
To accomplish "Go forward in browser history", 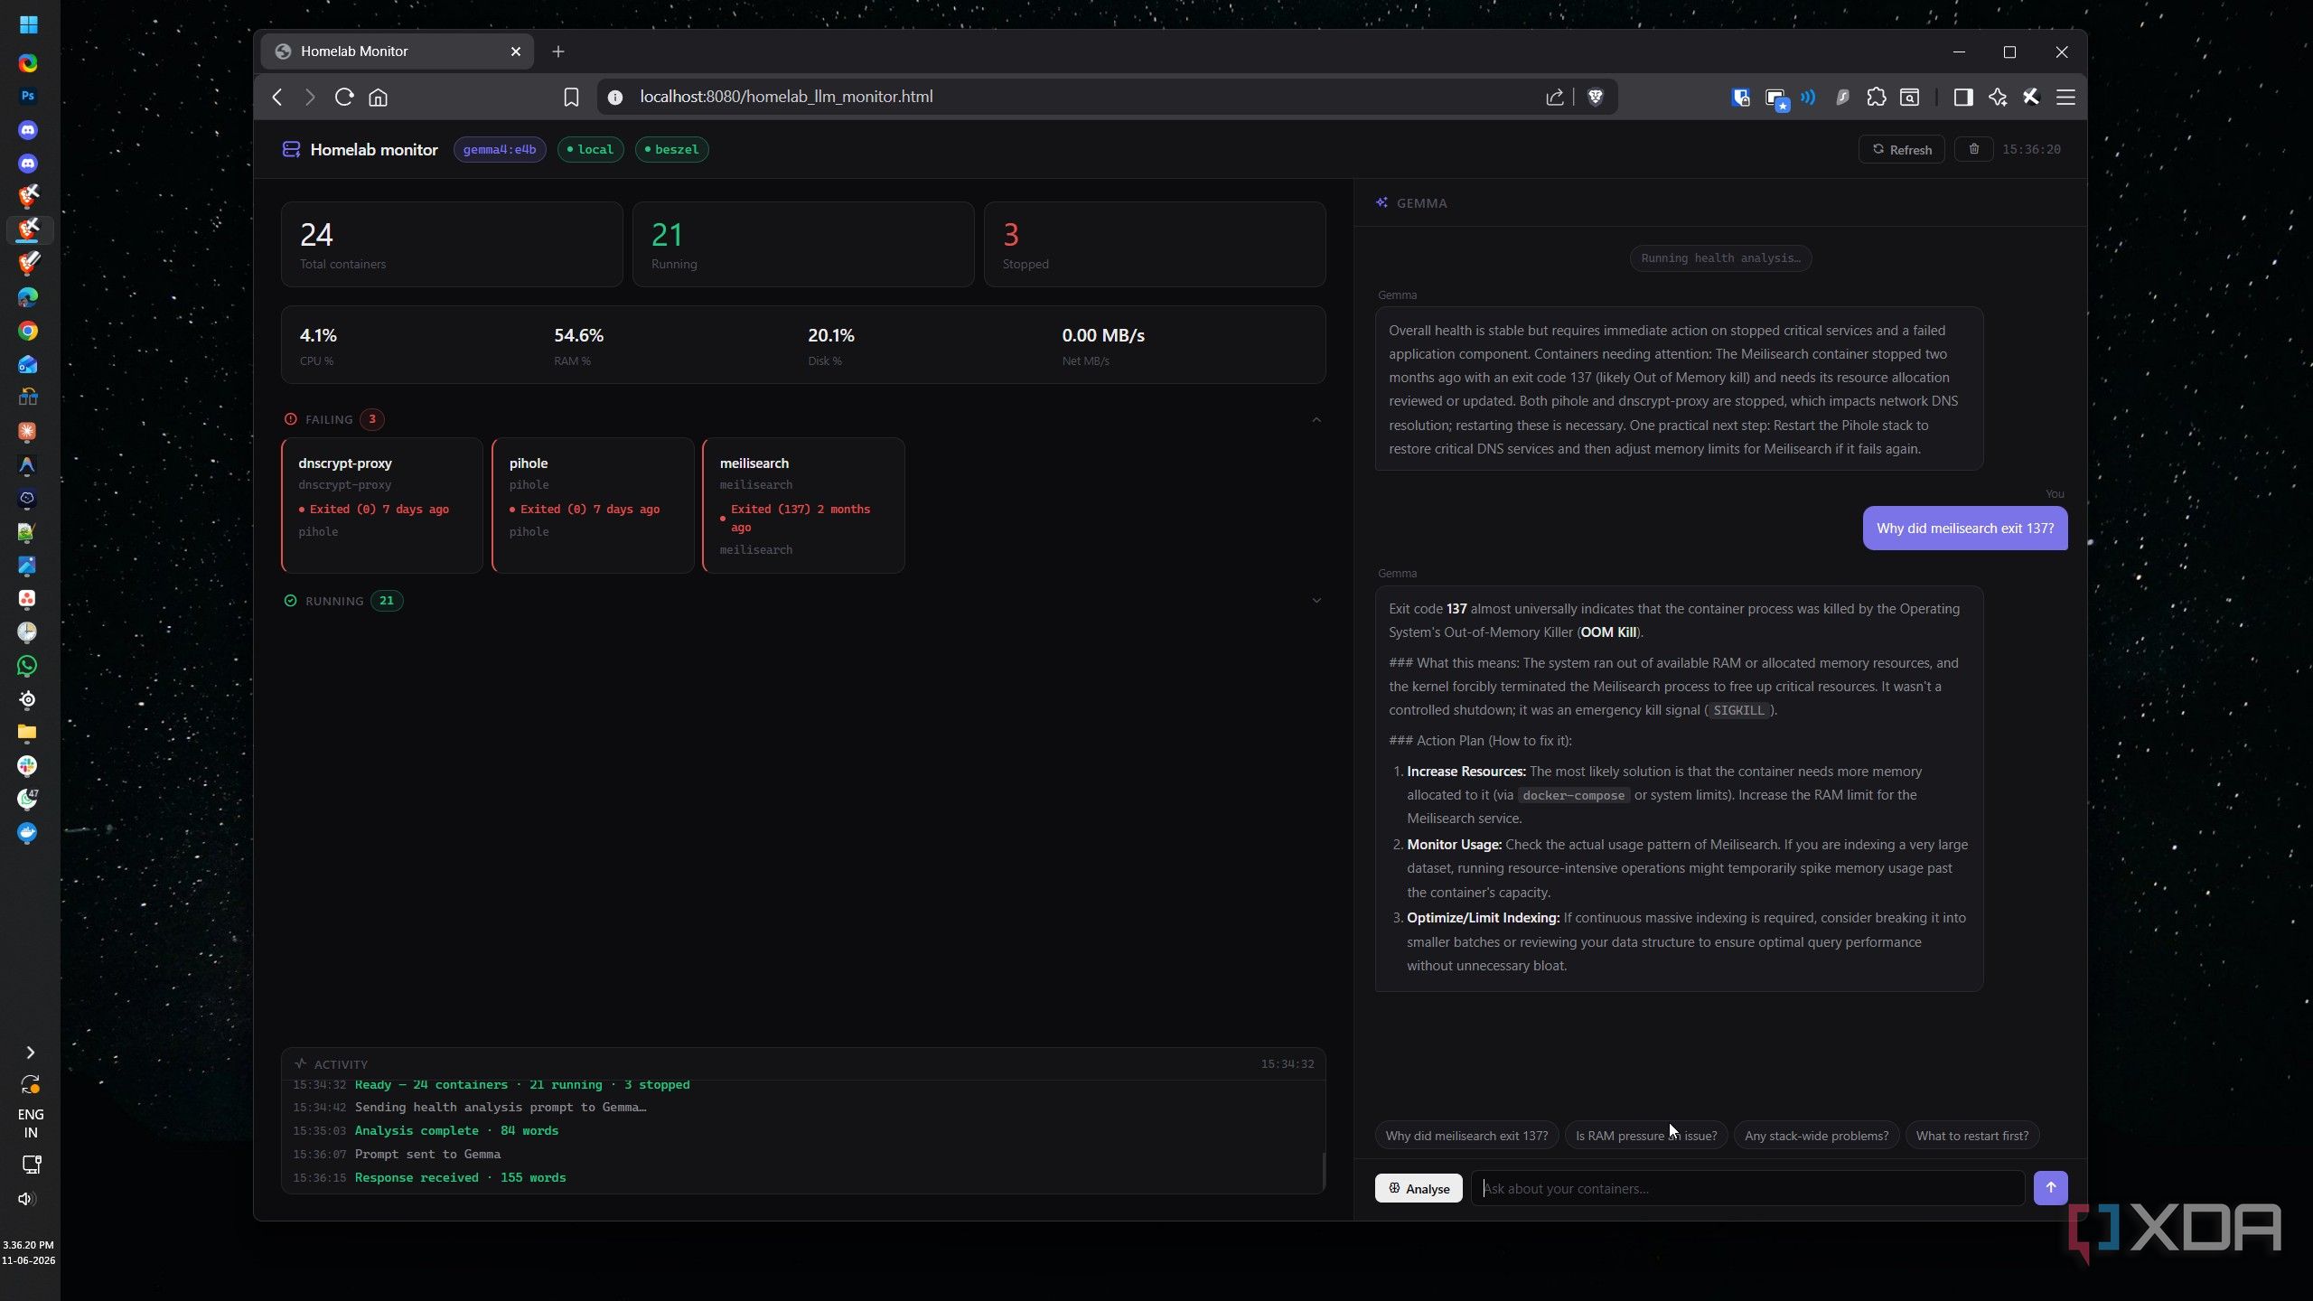I will [310, 97].
